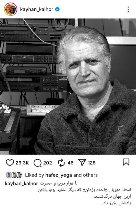The width and height of the screenshot is (136, 208).
Task: Like the post with the heart icon
Action: click(10, 162)
